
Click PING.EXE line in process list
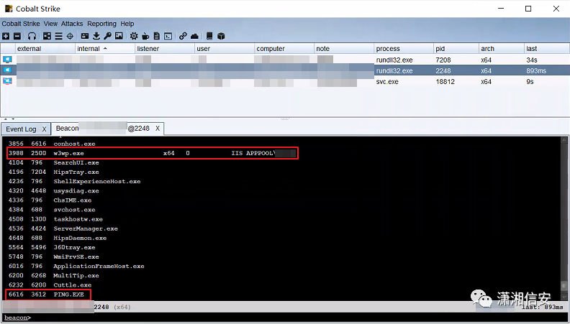coord(48,295)
